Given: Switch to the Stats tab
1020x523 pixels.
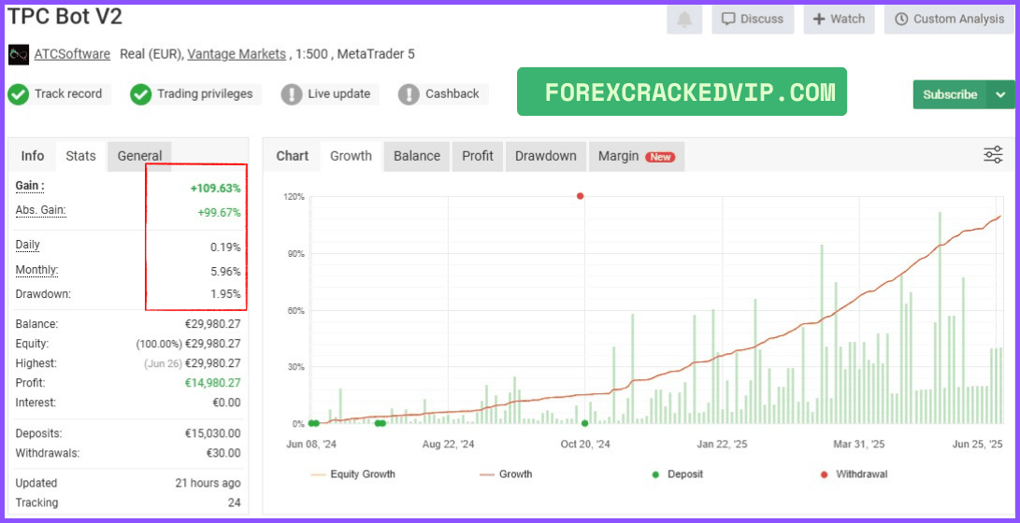Looking at the screenshot, I should click(x=80, y=156).
